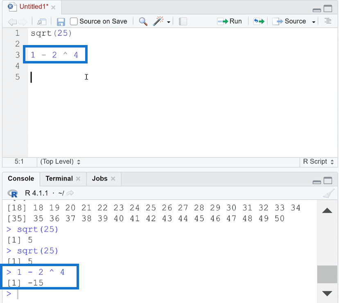Image resolution: width=339 pixels, height=303 pixels.
Task: Compile report notebook icon
Action: coord(183,21)
